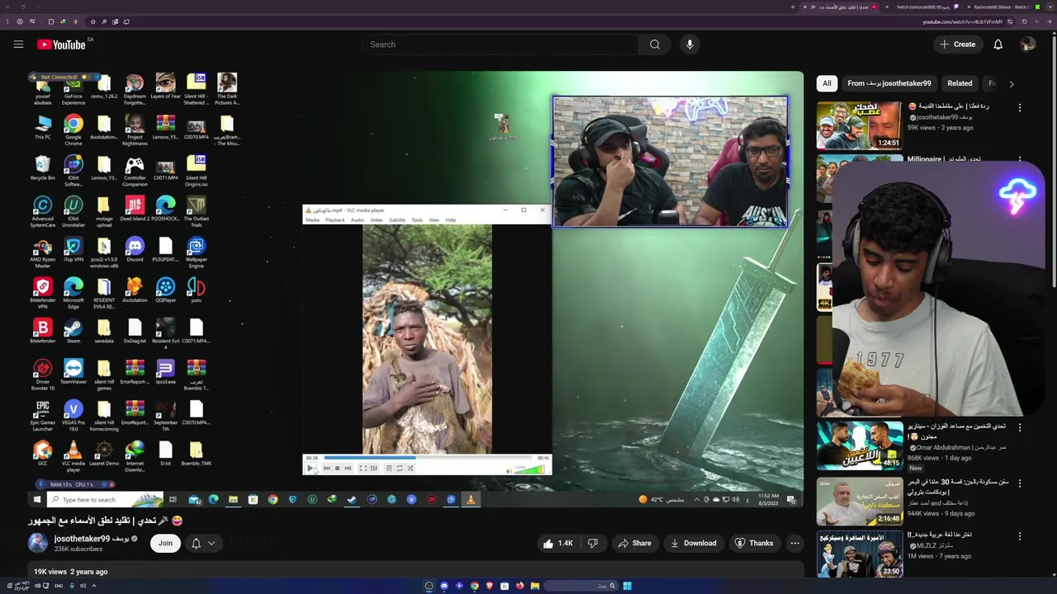The height and width of the screenshot is (594, 1057).
Task: Like the video with thumbs up 1.4K
Action: [557, 543]
